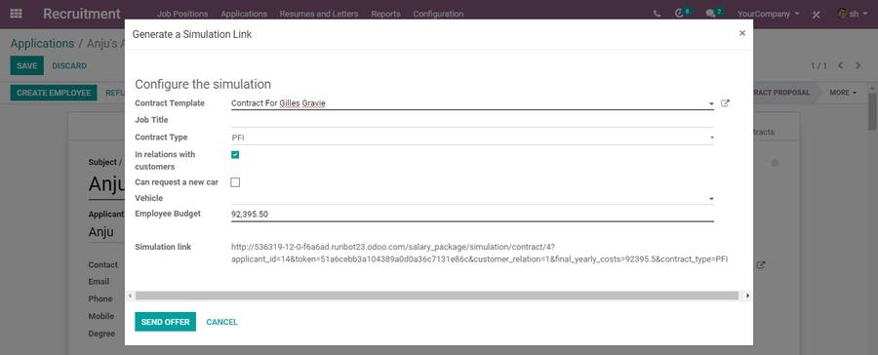Viewport: 878px width, 355px height.
Task: Click the Recruitment app title
Action: point(82,14)
